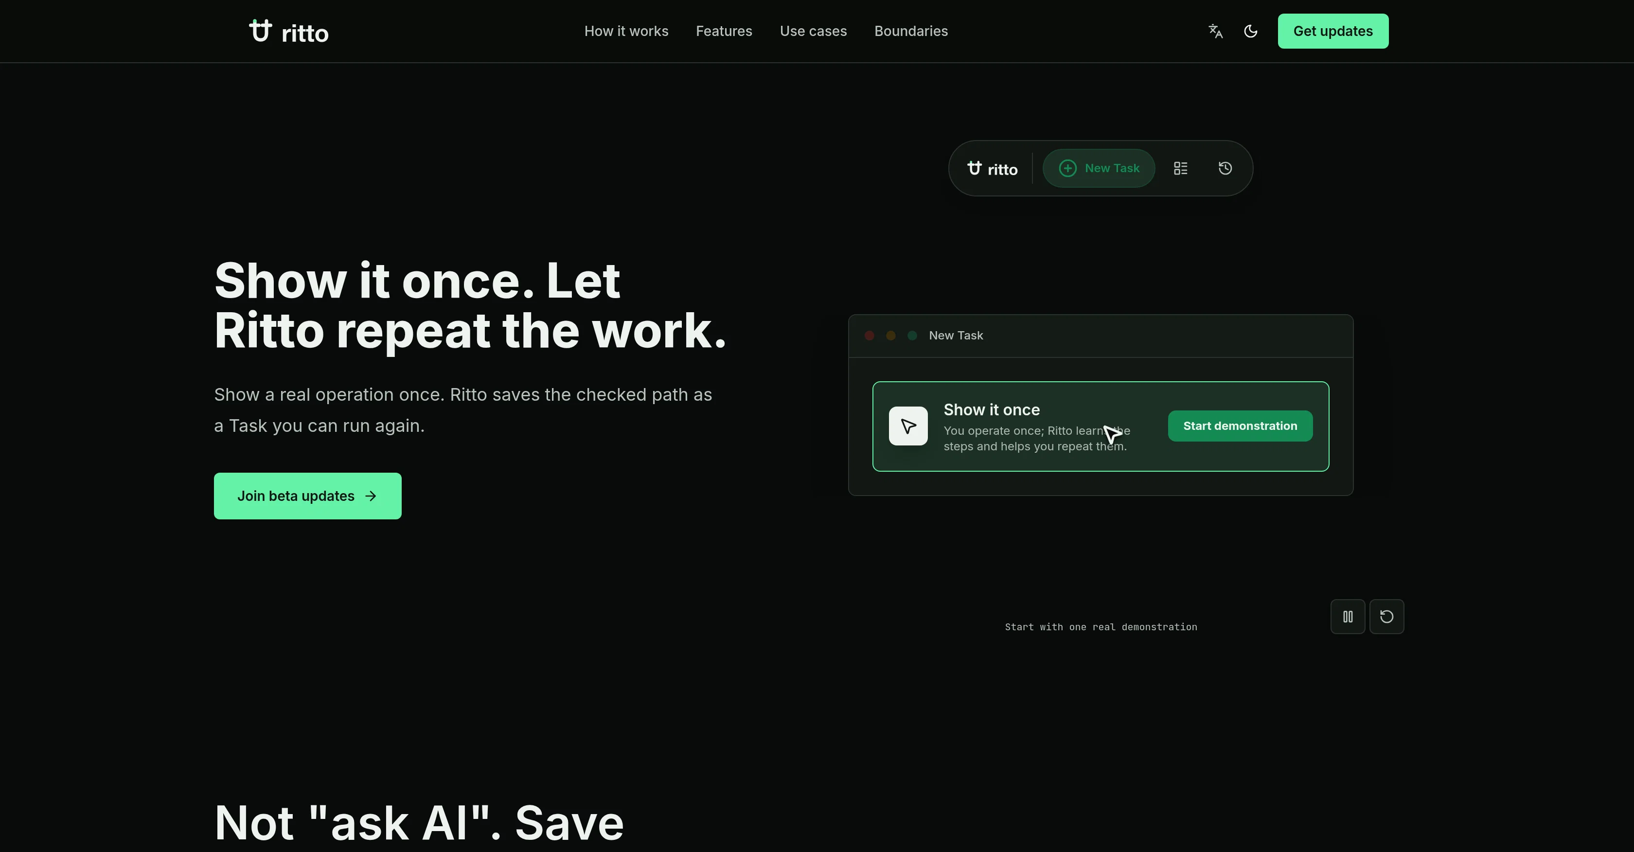This screenshot has height=852, width=1634.
Task: Click the red dot in the New Task window
Action: (870, 336)
